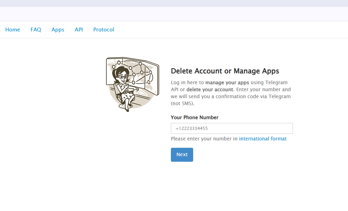Screen dimensions: 348x211
Task: Visit the Protocol page
Action: tap(104, 30)
